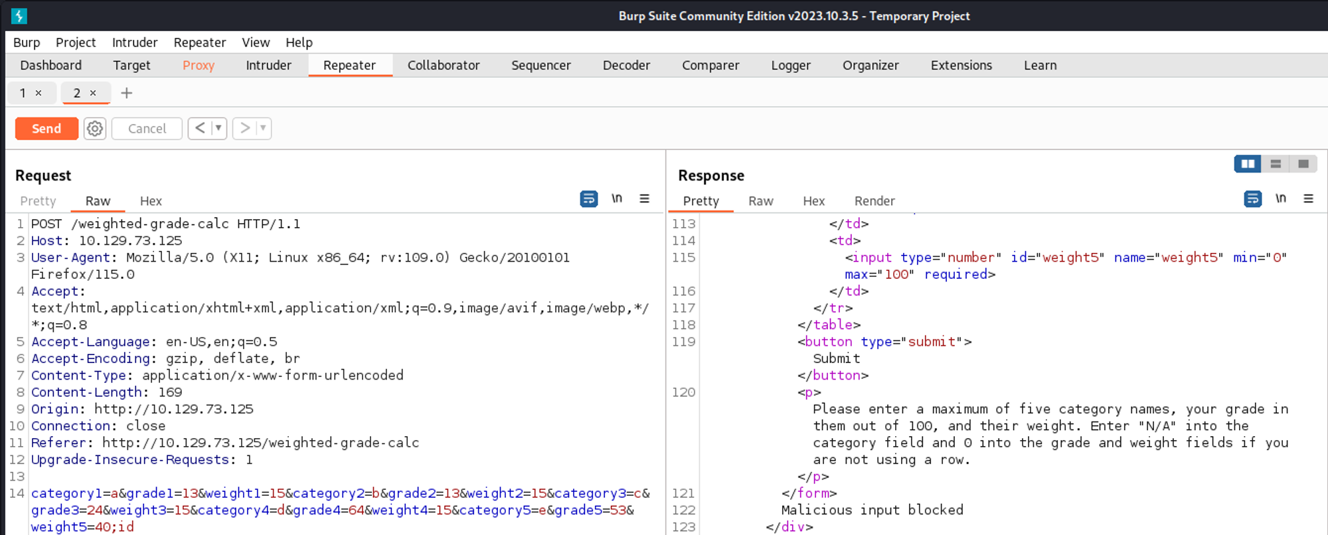Open the Render view of Response

[874, 201]
